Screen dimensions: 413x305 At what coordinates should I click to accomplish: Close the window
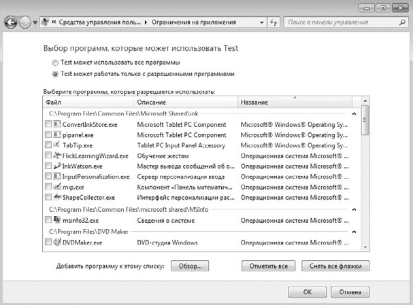(400, 8)
